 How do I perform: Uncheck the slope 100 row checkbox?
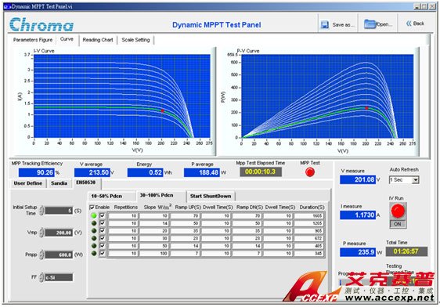(102, 253)
